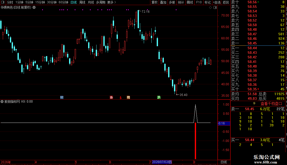Select the 1分钟 period tab
This screenshot has height=165, width=287.
pos(19,2)
